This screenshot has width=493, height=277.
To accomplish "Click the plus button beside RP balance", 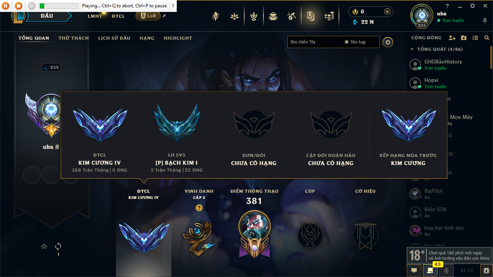I will click(x=387, y=12).
